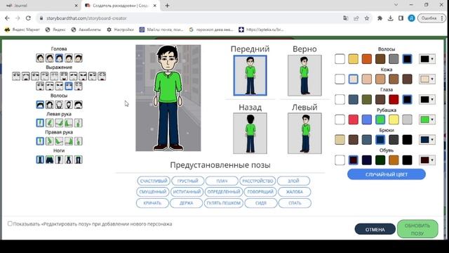This screenshot has width=449, height=253.
Task: Open the Волосы custom color dropdown
Action: click(x=427, y=59)
